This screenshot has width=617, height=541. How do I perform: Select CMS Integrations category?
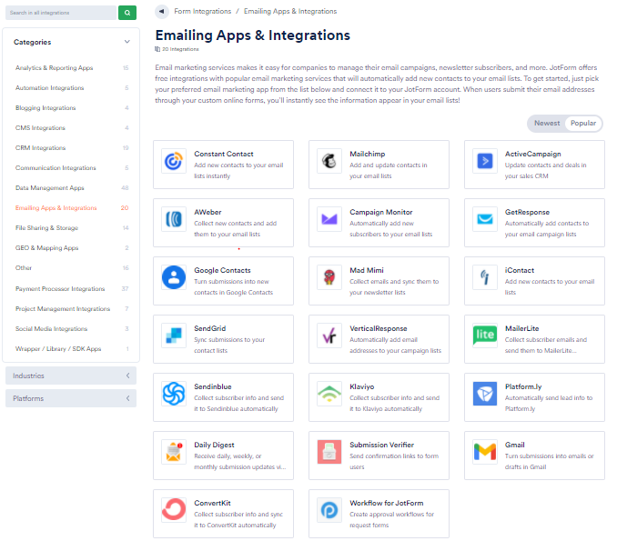pyautogui.click(x=40, y=128)
